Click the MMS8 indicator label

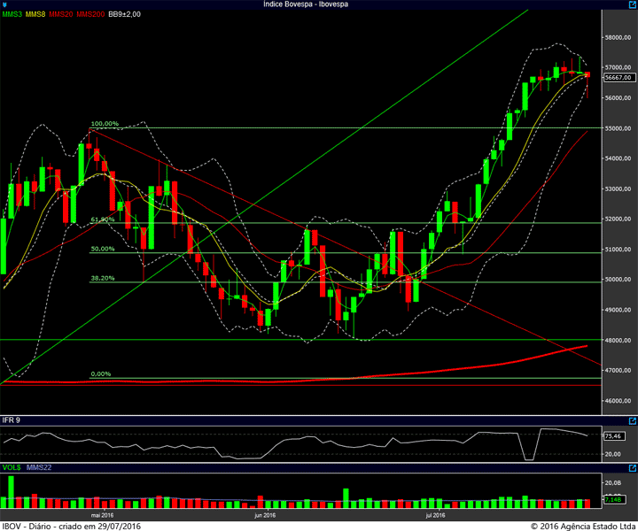[35, 14]
